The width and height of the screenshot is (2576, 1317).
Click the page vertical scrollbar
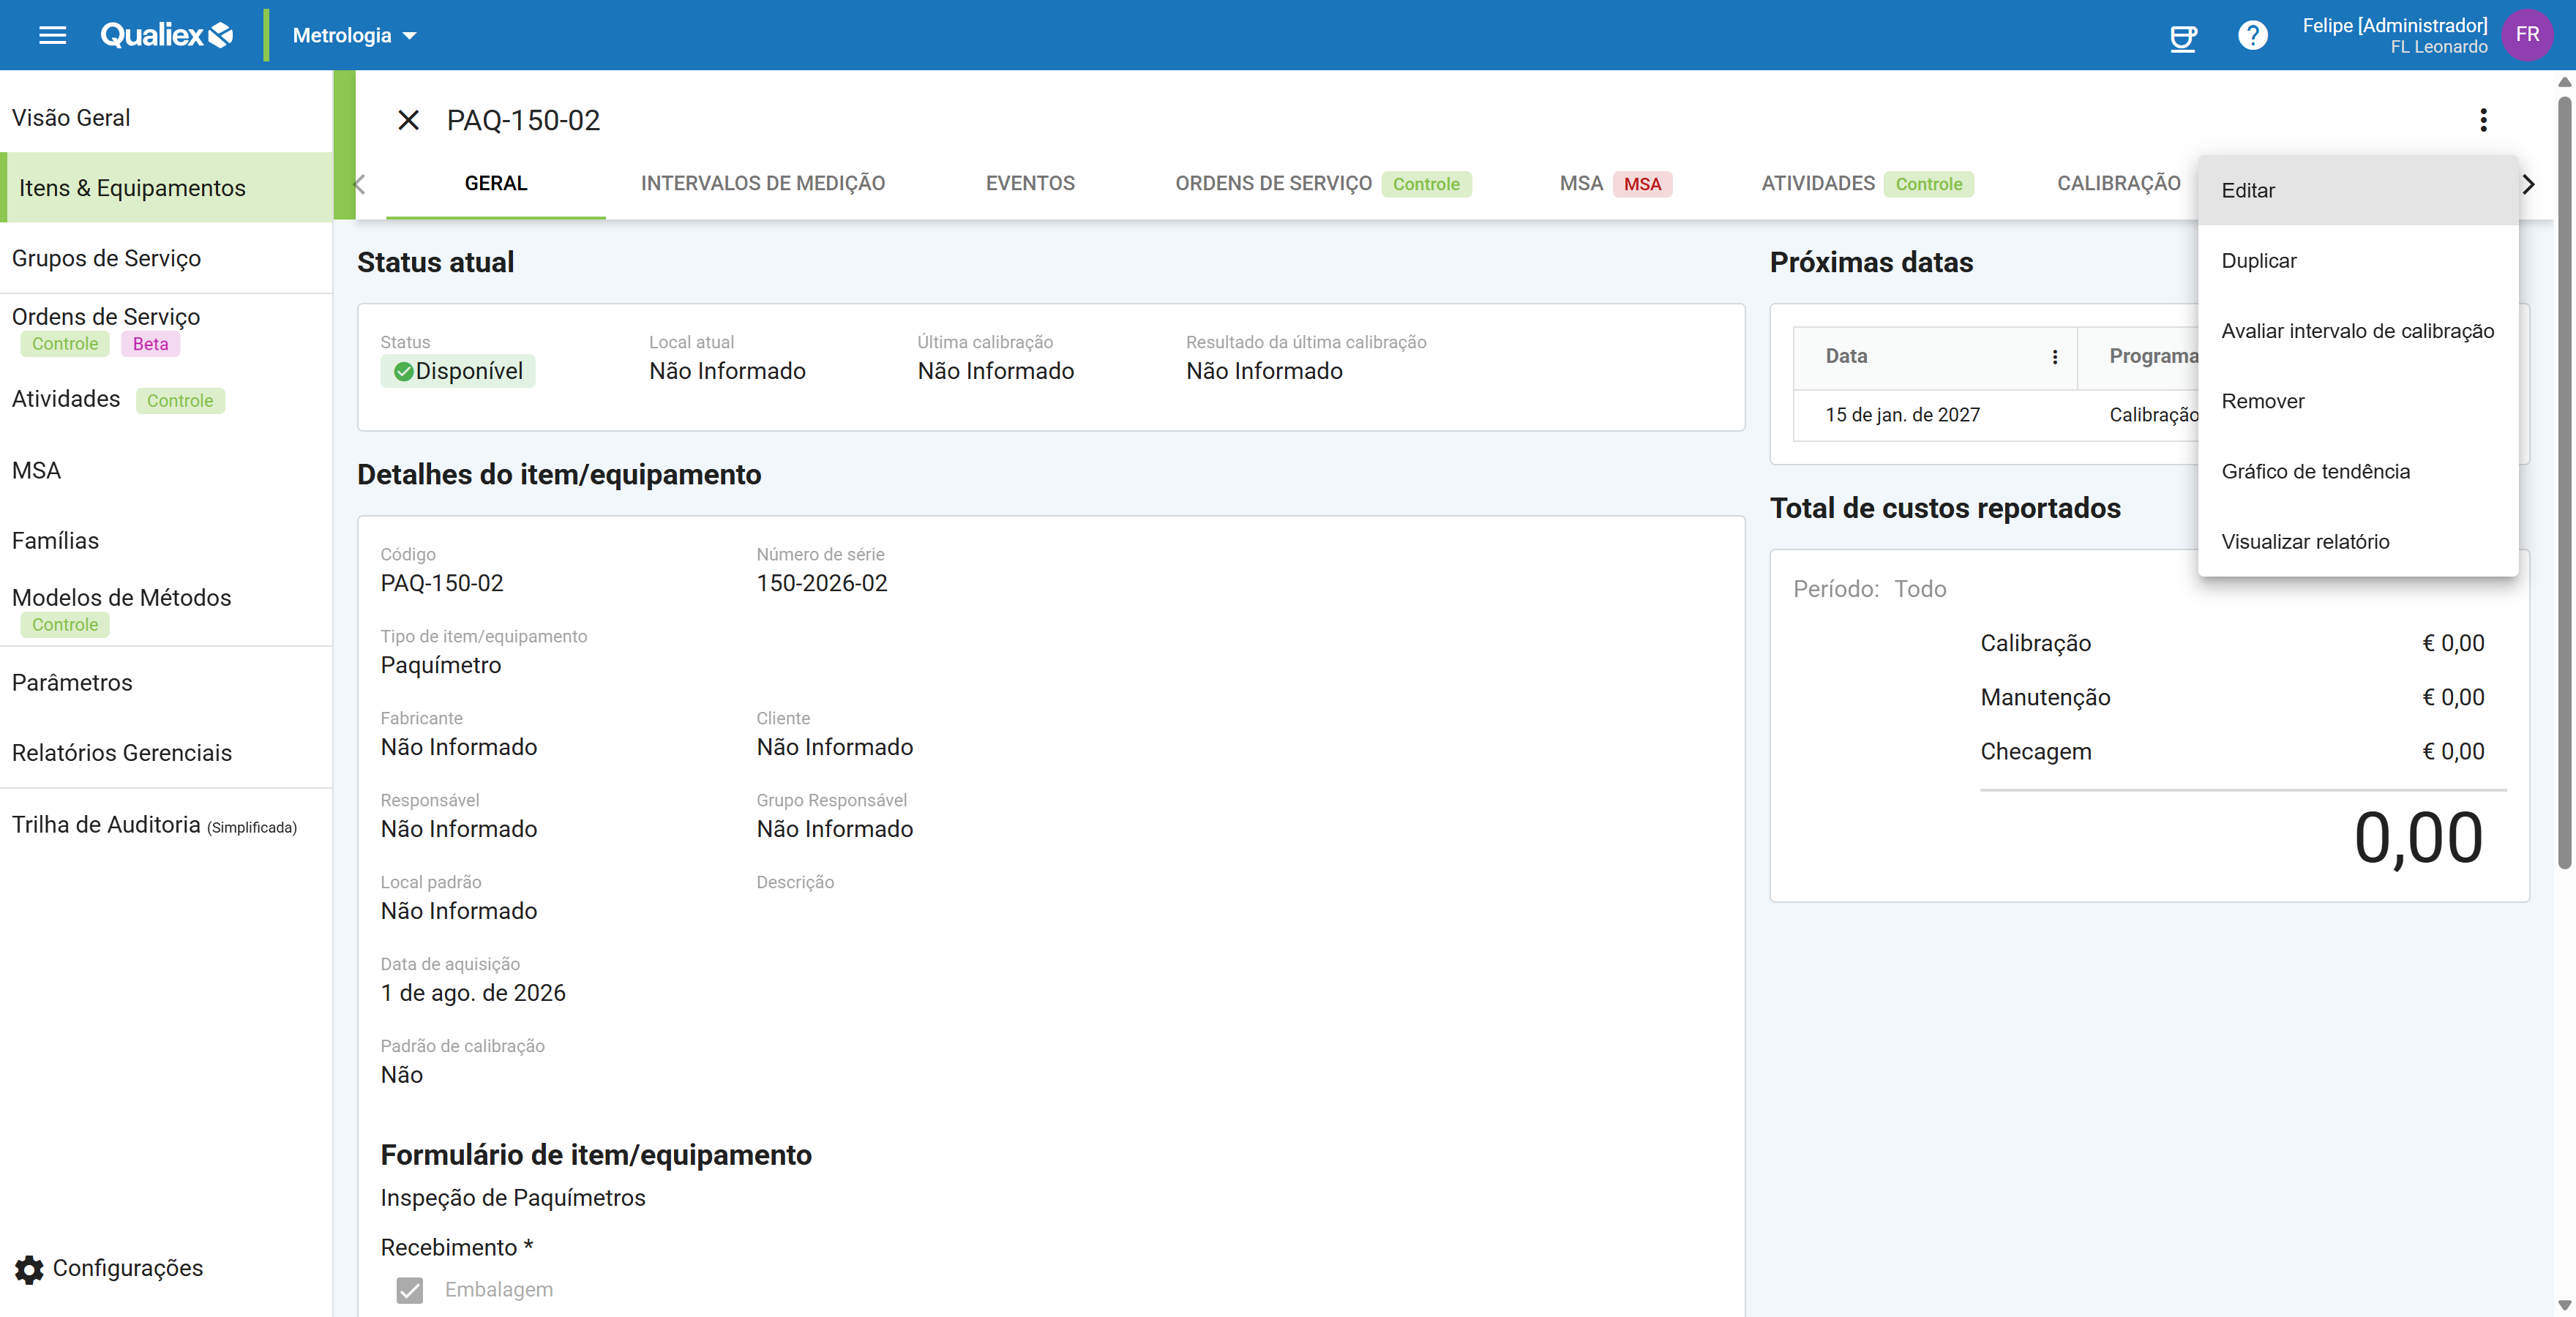point(2564,482)
